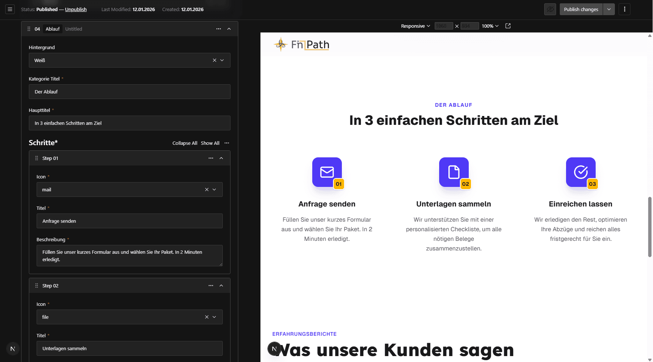Click the N user avatar at bottom left
653x362 pixels.
coord(13,348)
